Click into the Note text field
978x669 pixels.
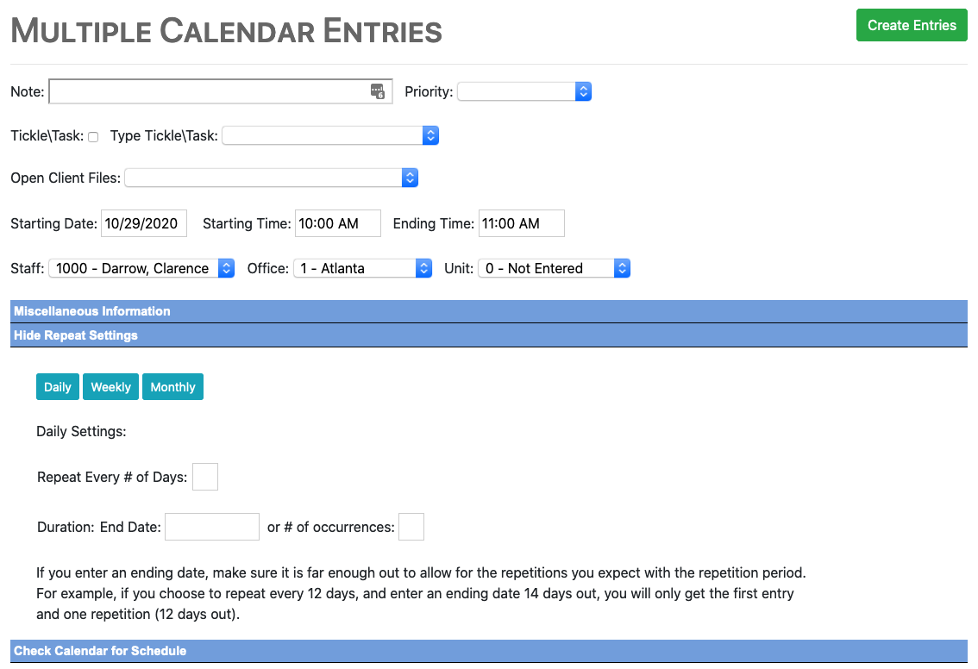click(x=207, y=91)
